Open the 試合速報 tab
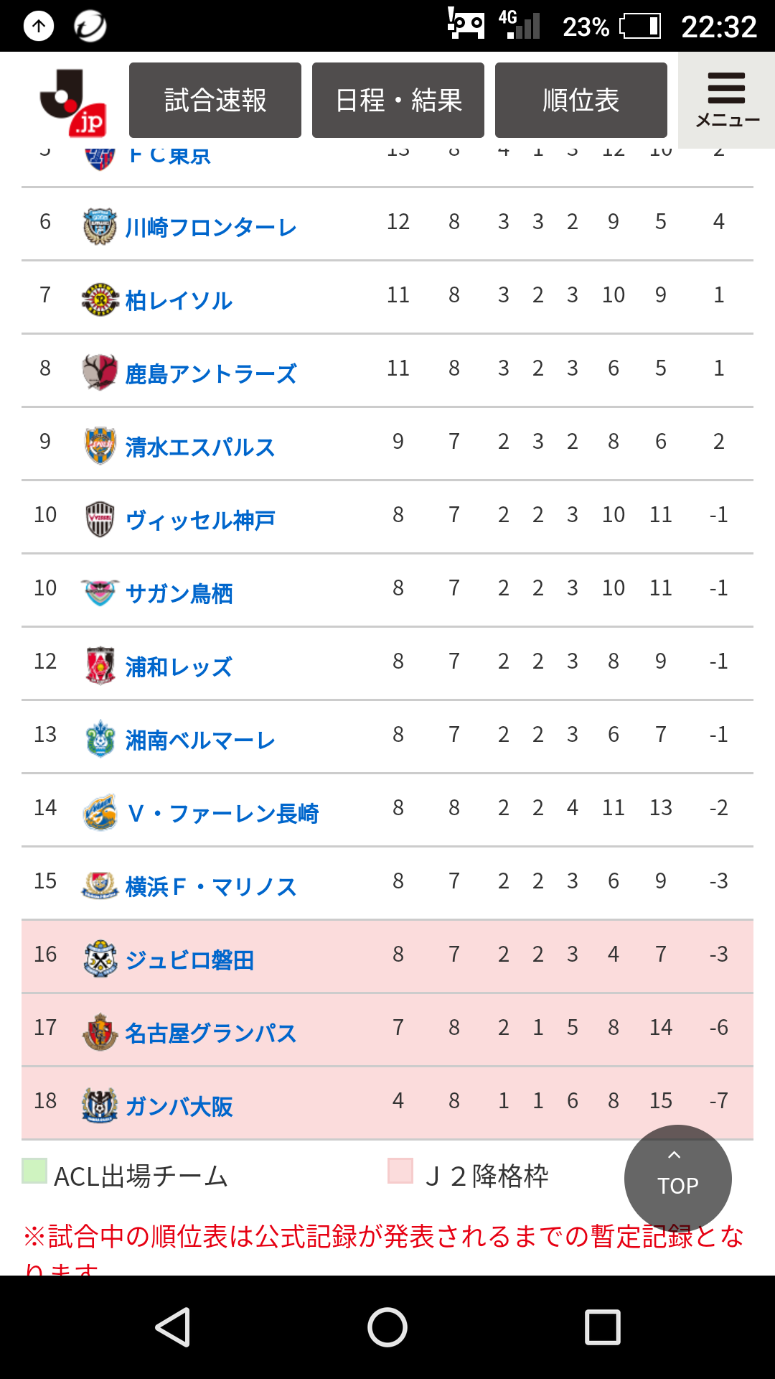This screenshot has height=1379, width=775. tap(215, 101)
